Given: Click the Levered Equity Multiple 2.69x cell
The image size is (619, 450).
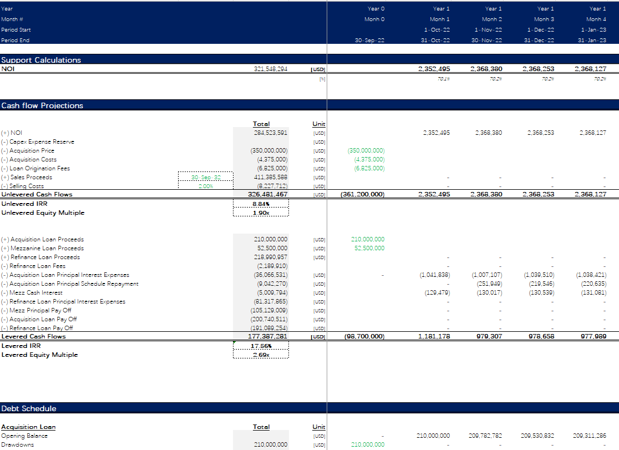Looking at the screenshot, I should click(x=261, y=355).
